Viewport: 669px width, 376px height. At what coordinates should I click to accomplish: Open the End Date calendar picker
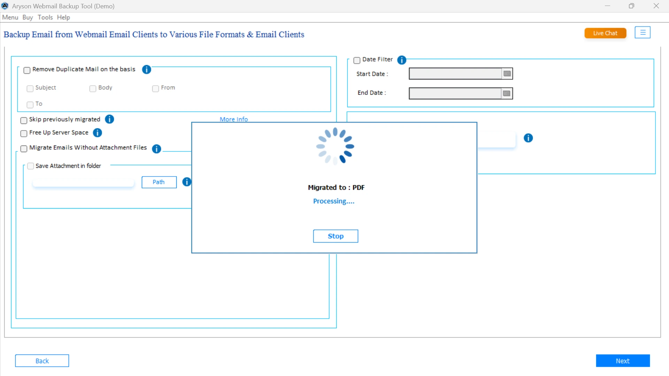pyautogui.click(x=507, y=93)
